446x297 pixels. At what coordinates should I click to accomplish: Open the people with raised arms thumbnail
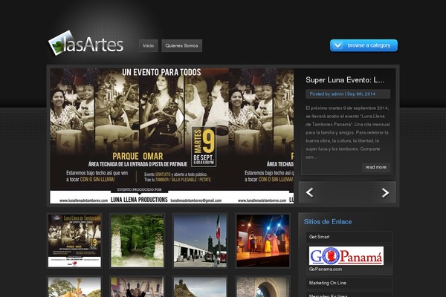coord(138,287)
